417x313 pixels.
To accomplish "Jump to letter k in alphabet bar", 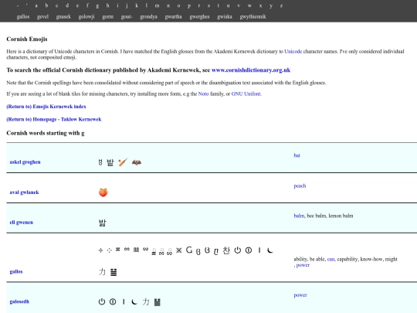I will tap(137, 5).
